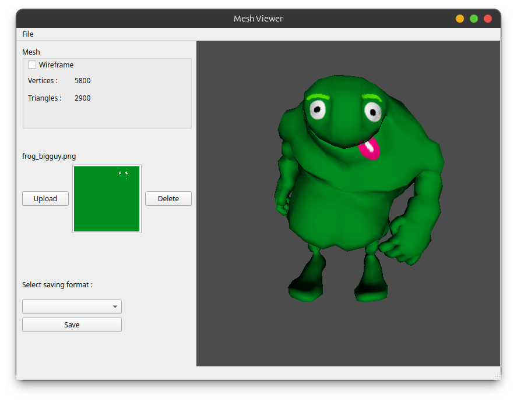The height and width of the screenshot is (403, 517).
Task: Open the File menu
Action: 28,34
